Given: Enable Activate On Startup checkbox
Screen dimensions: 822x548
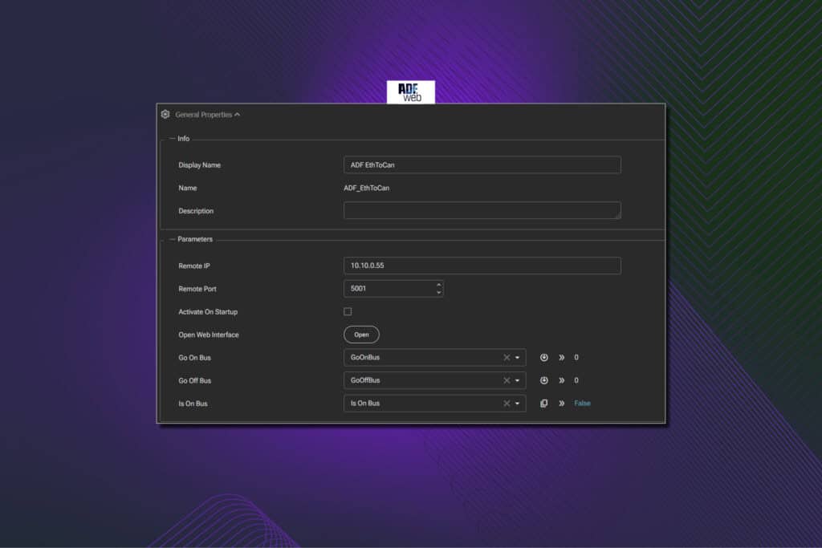Looking at the screenshot, I should tap(348, 312).
